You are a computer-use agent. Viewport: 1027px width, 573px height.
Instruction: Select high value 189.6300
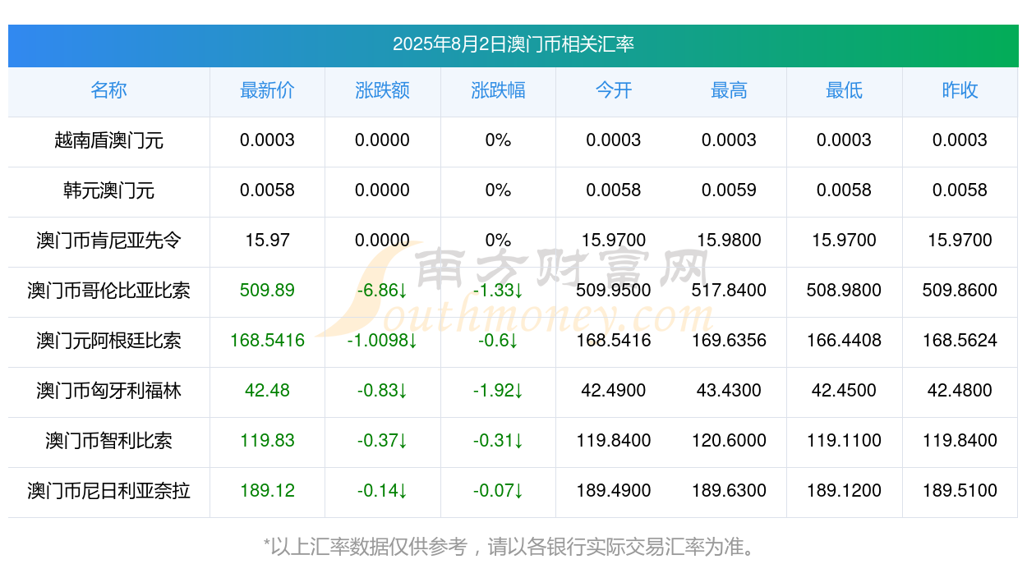pos(729,491)
